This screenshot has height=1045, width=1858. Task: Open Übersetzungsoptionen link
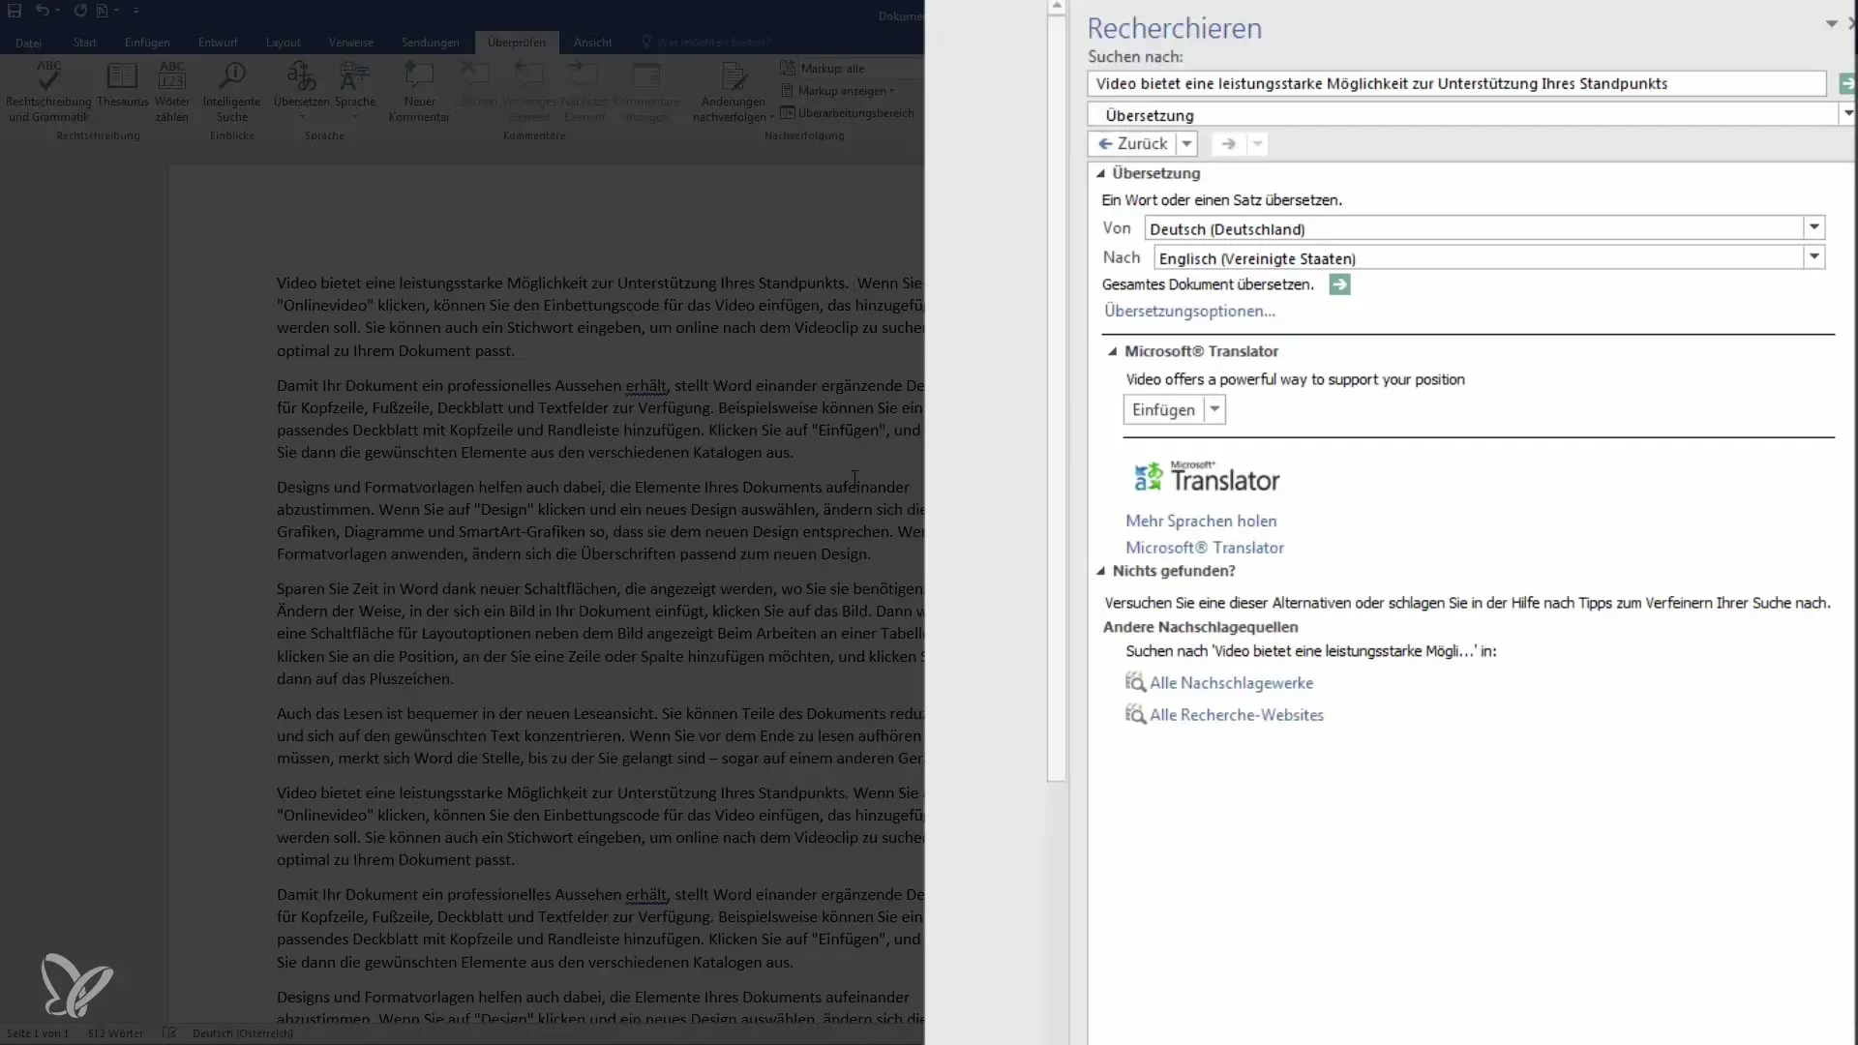(1189, 312)
